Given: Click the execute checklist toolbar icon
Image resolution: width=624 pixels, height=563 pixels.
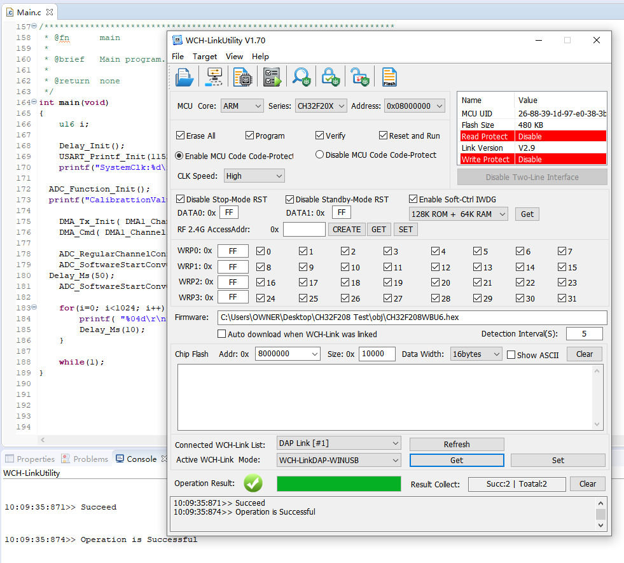Looking at the screenshot, I should (x=272, y=76).
